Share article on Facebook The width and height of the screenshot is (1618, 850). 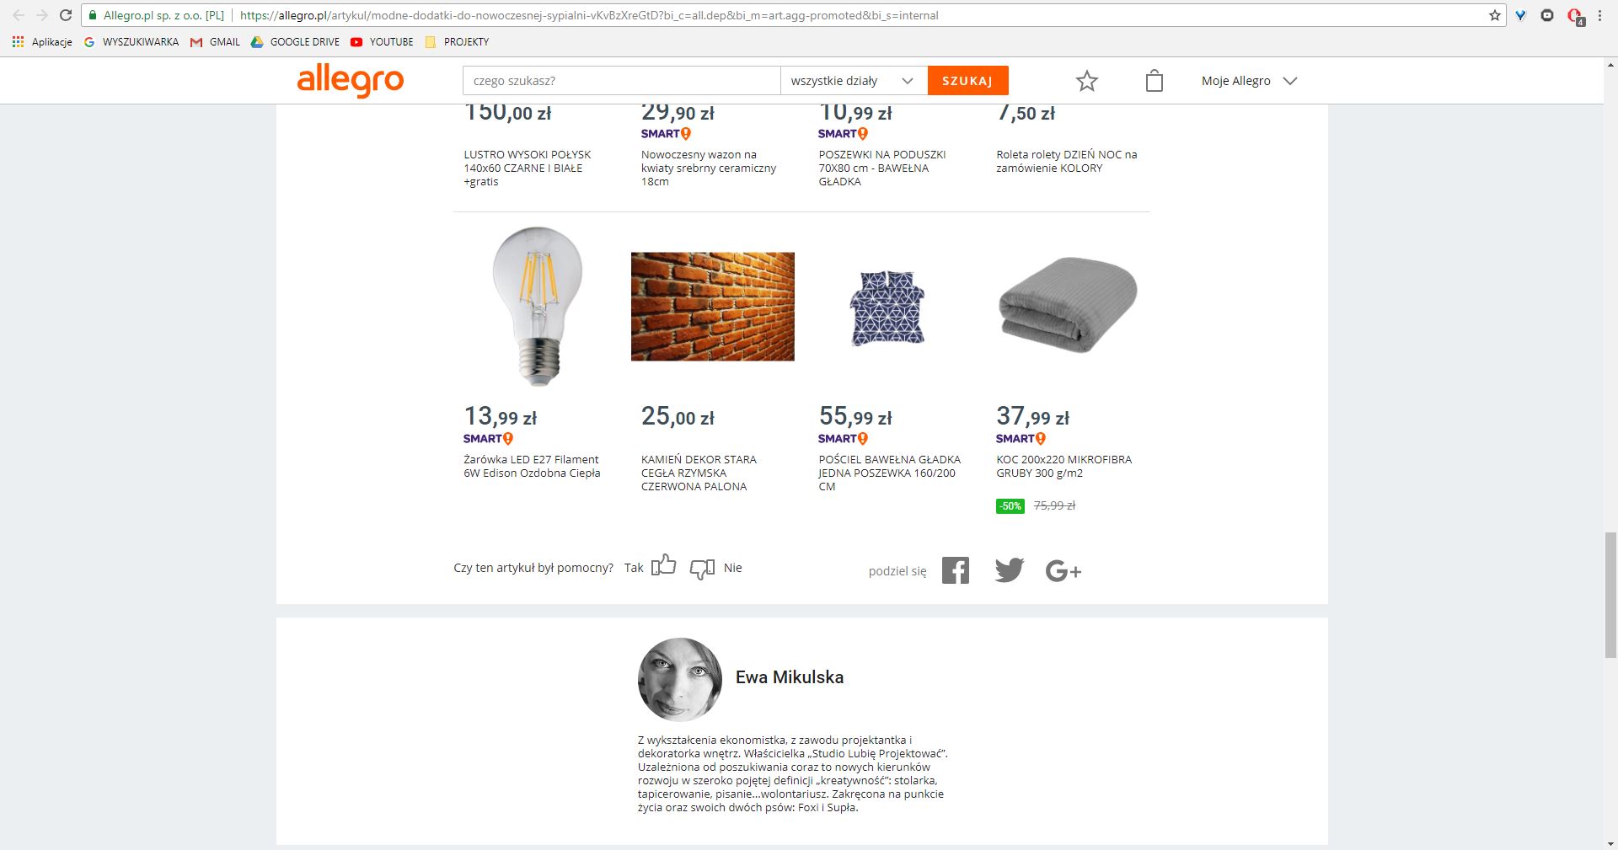[x=956, y=570]
